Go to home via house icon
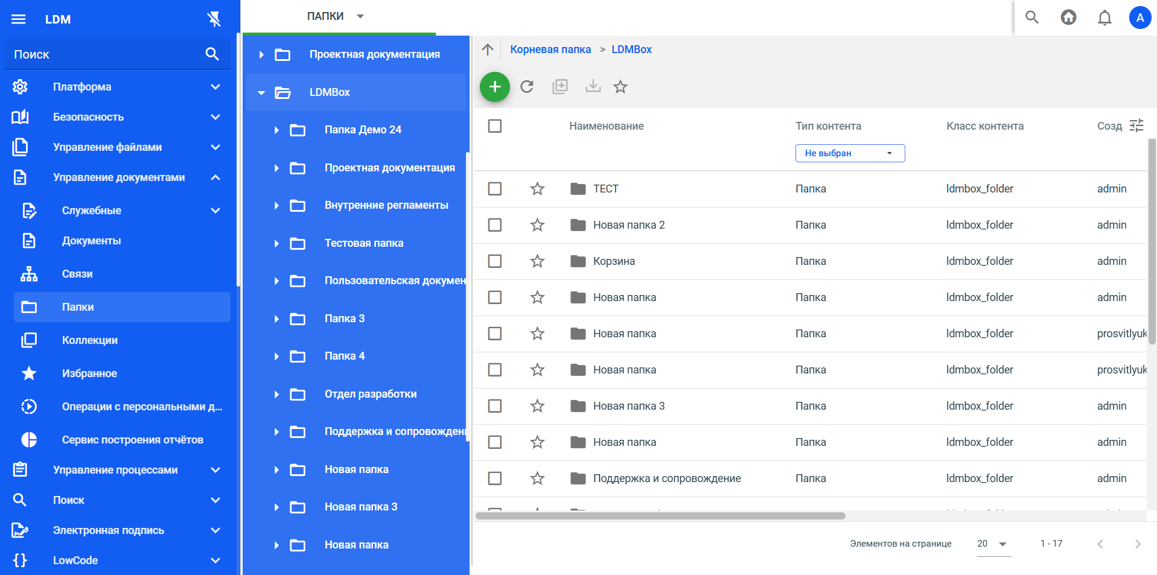 tap(1068, 17)
